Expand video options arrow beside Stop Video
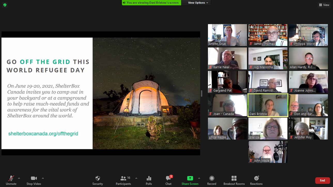Image resolution: width=333 pixels, height=187 pixels. (43, 178)
